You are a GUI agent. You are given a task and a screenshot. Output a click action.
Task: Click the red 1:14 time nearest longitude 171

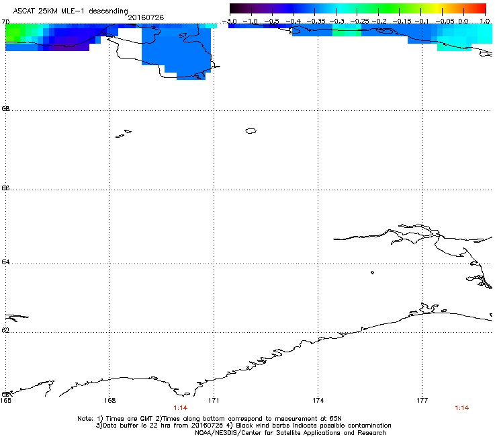[x=181, y=408]
